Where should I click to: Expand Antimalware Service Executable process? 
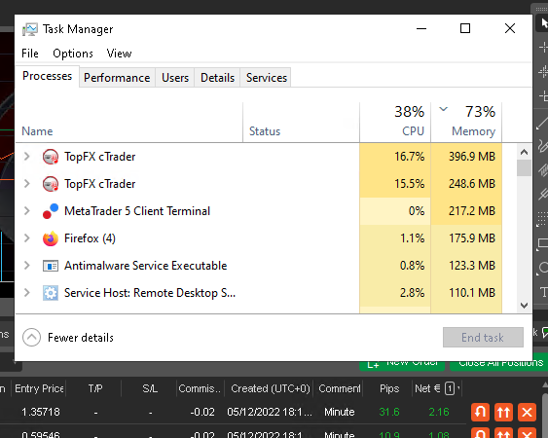[27, 266]
